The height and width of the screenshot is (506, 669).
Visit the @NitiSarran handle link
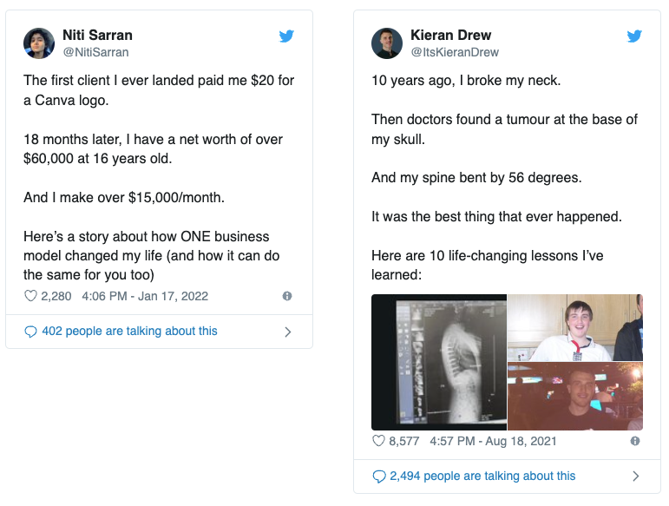pos(95,52)
